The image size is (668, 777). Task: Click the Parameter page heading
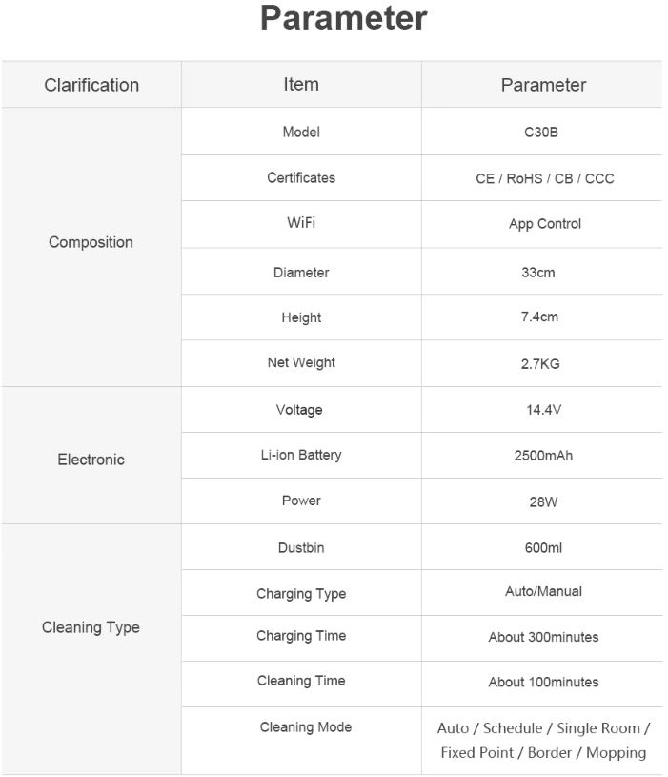point(343,19)
